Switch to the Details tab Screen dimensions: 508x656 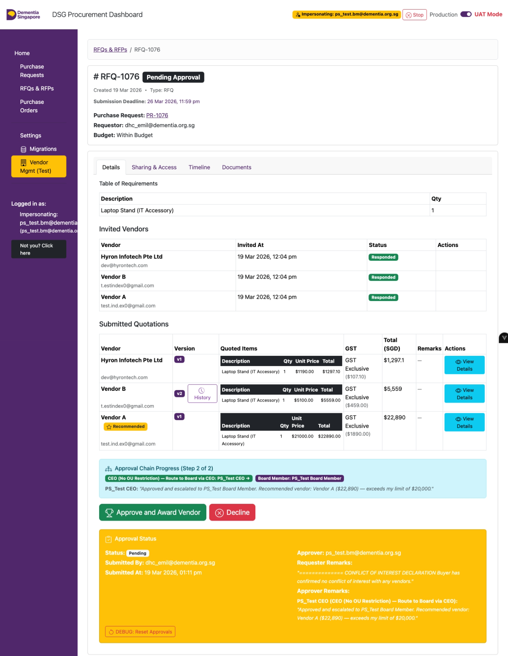[x=111, y=167]
